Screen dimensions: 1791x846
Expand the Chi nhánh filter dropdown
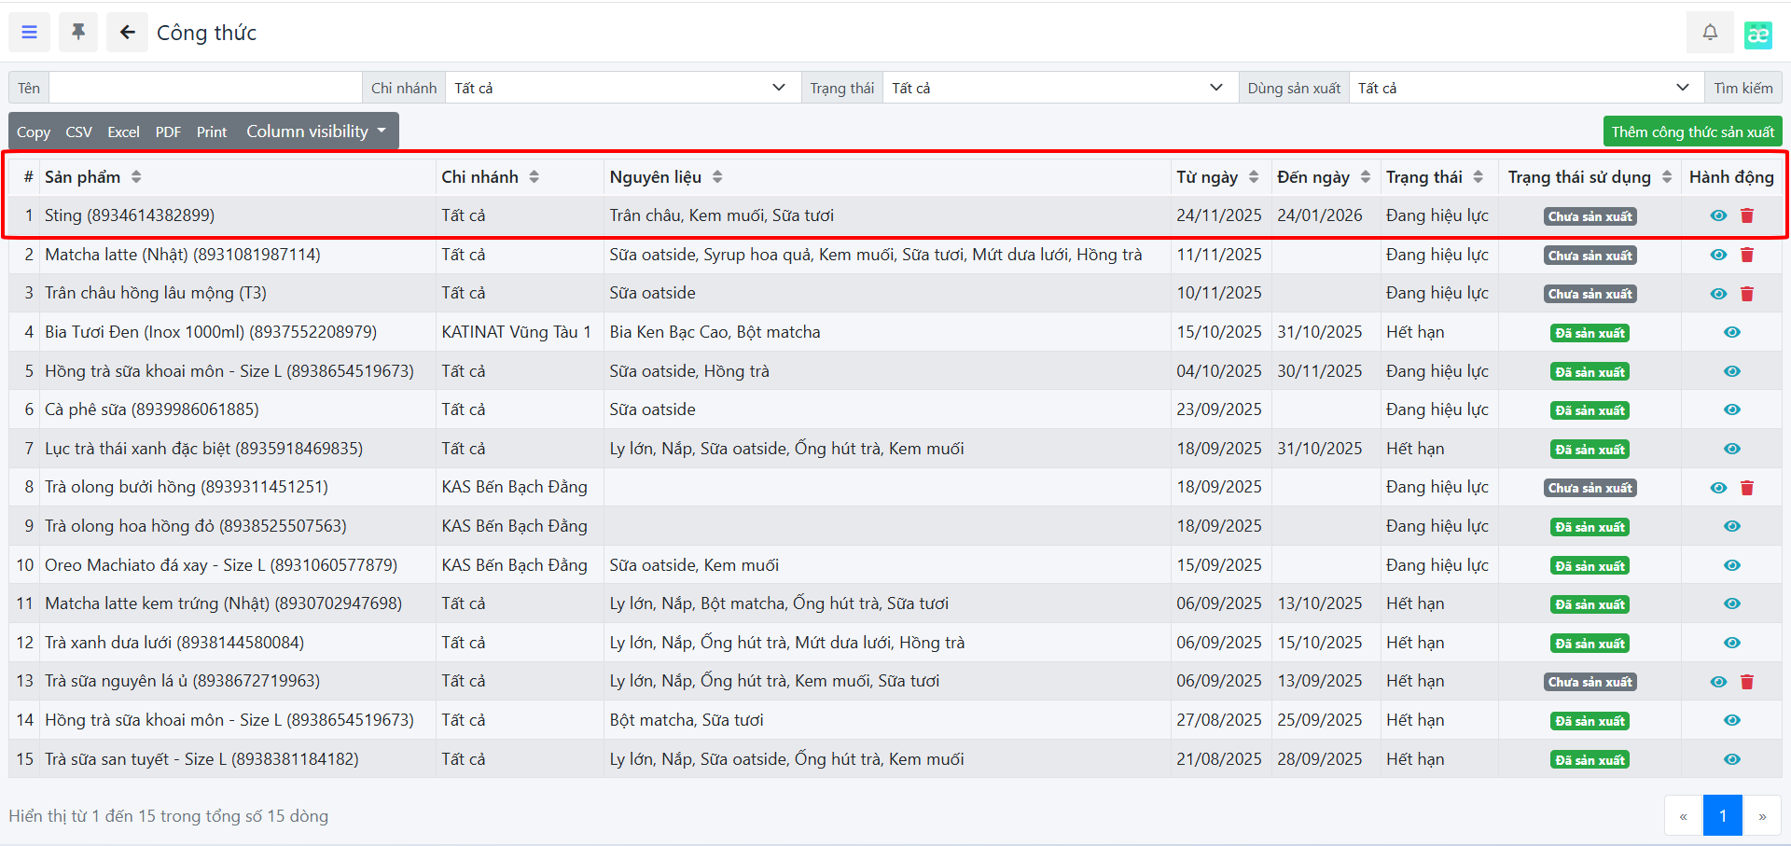click(x=621, y=88)
